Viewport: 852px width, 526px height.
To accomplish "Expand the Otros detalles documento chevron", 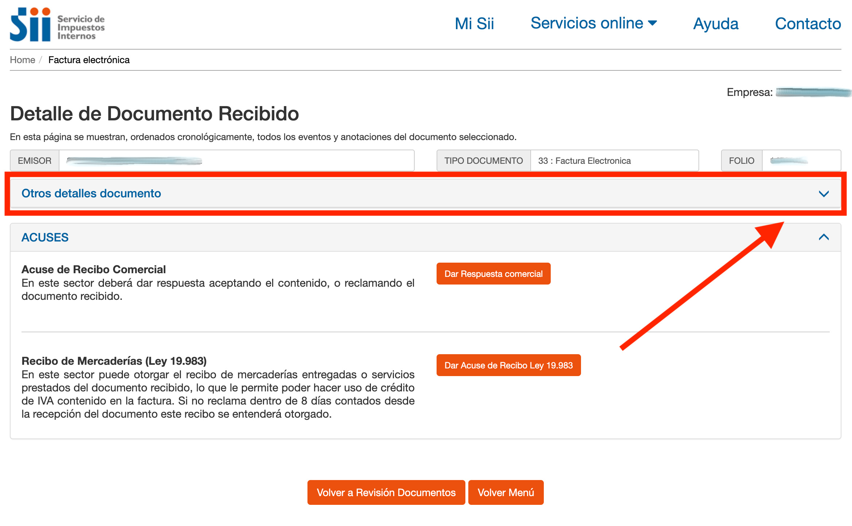I will click(x=824, y=194).
